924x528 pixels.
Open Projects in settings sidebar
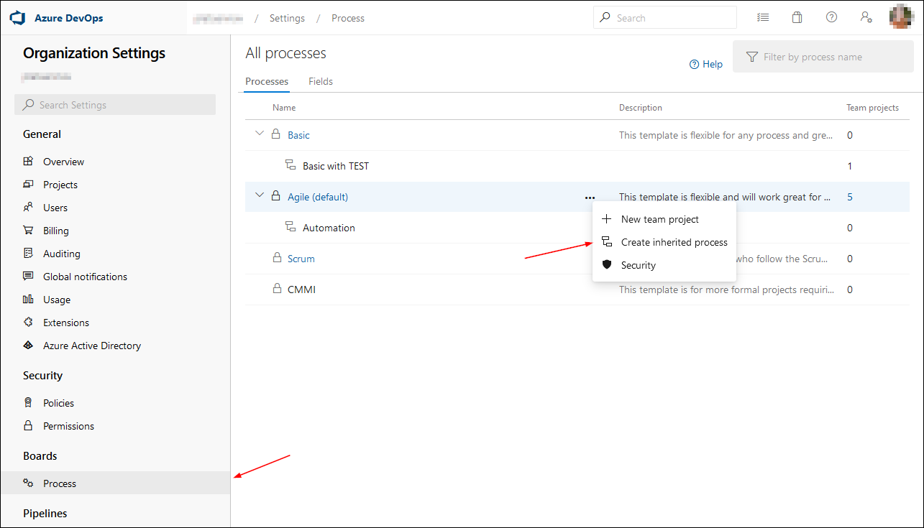[60, 185]
